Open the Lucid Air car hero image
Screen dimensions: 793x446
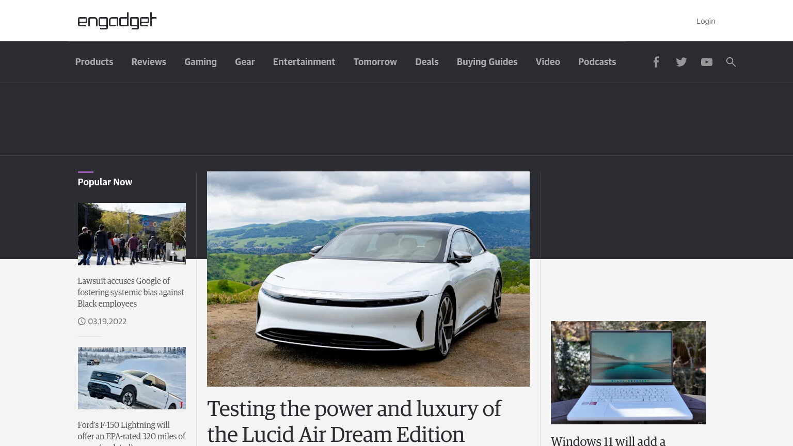click(368, 279)
